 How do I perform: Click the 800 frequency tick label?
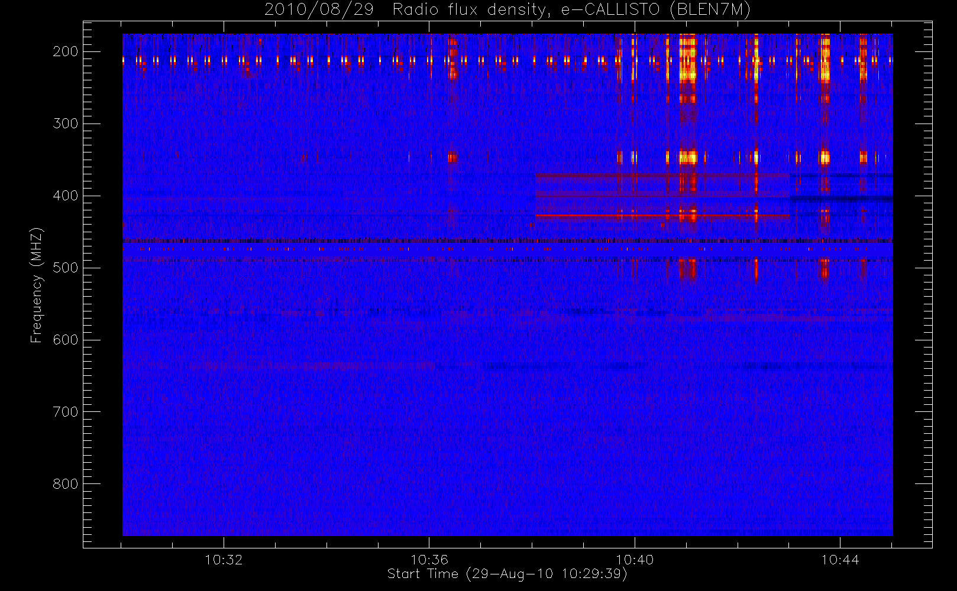pyautogui.click(x=66, y=484)
